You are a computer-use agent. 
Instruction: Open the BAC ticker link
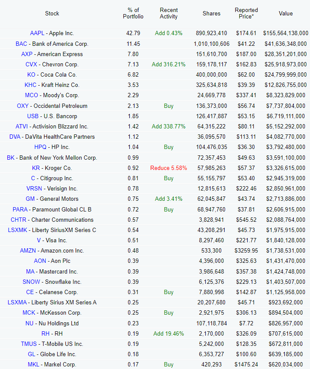pyautogui.click(x=21, y=44)
